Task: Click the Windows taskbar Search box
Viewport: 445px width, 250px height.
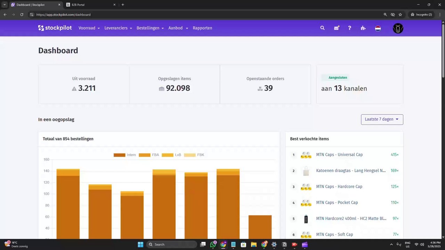Action: [x=171, y=244]
